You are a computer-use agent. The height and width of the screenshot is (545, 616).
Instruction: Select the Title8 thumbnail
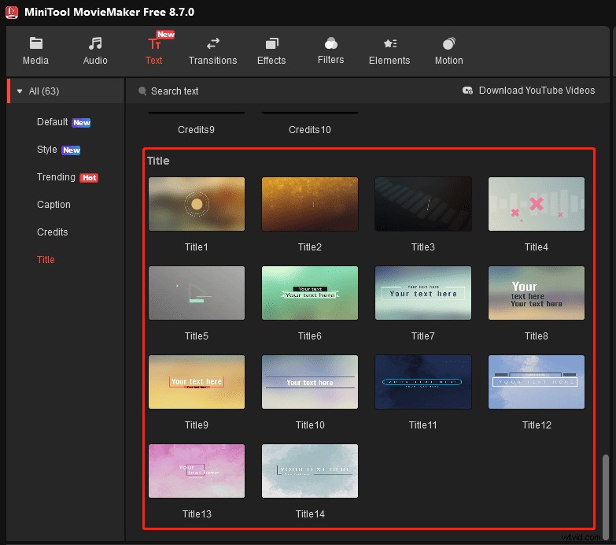[537, 293]
